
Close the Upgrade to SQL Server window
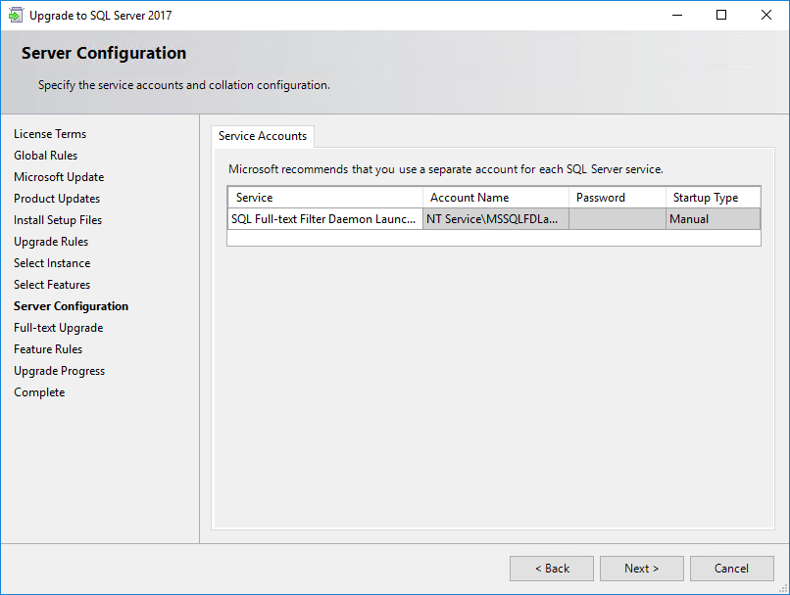[x=766, y=15]
